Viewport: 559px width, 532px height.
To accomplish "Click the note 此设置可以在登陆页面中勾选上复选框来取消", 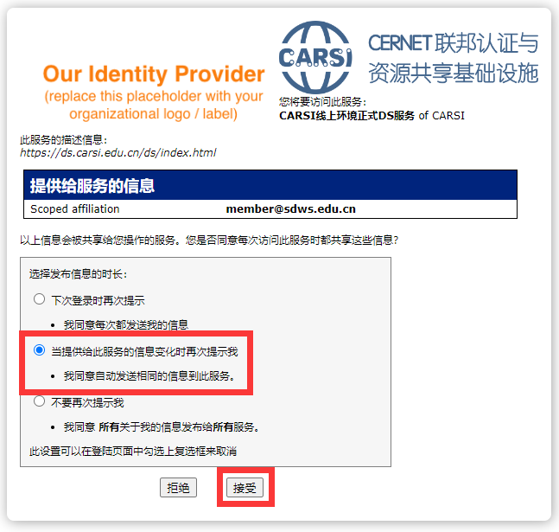I will (133, 452).
